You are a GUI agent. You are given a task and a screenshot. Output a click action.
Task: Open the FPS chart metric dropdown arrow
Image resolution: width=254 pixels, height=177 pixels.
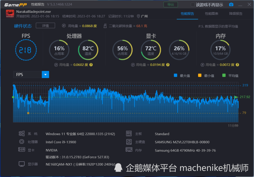(45, 75)
